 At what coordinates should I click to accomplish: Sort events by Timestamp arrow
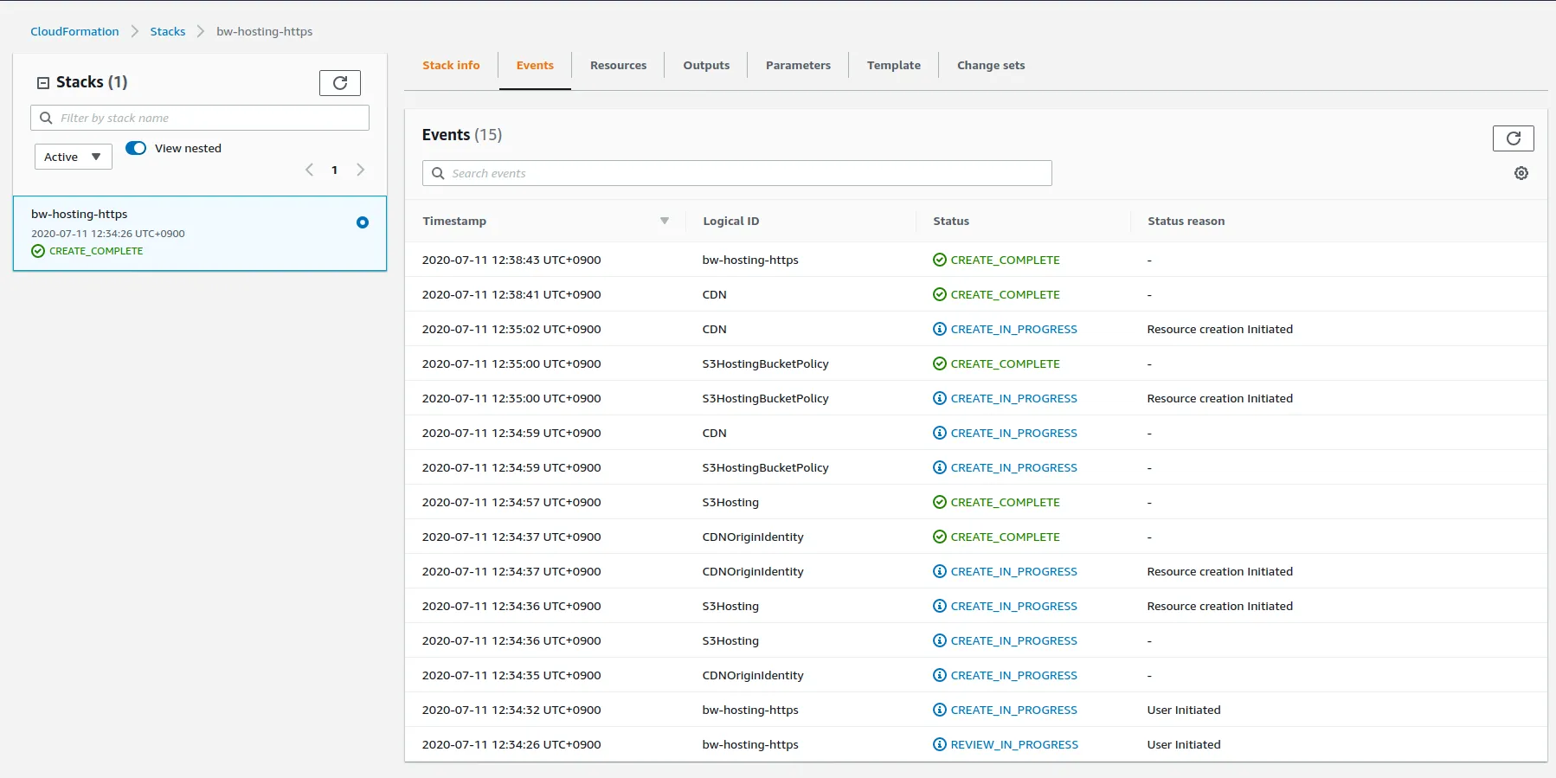point(665,221)
